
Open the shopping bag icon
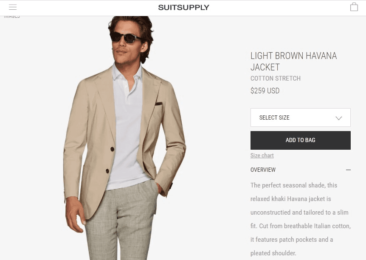click(x=354, y=7)
